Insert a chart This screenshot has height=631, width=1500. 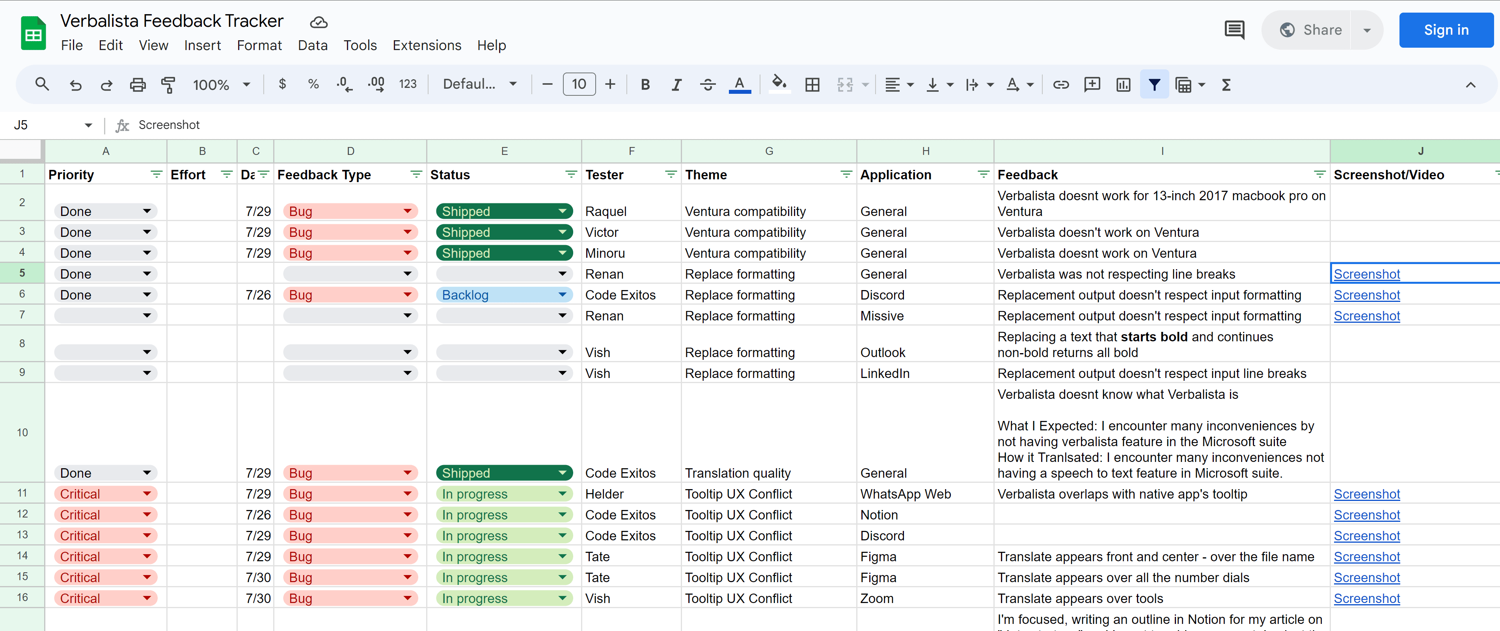[x=1123, y=84]
